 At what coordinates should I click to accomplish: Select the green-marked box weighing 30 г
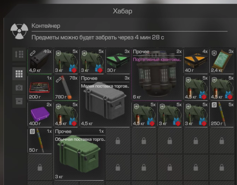tap(118, 61)
